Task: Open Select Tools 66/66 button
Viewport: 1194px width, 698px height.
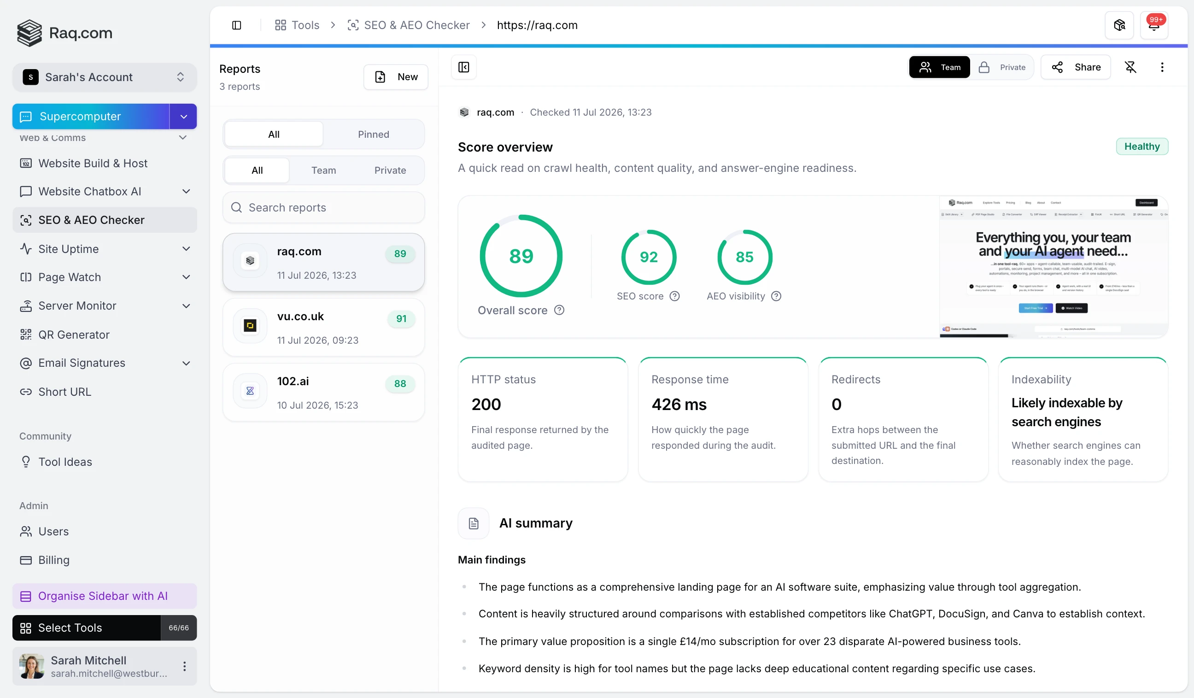Action: coord(104,628)
